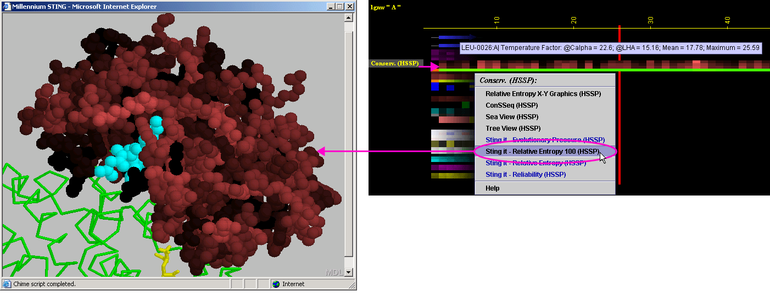Viewport: 770px width, 296px height.
Task: Click the LEU-0026 temperature factor tooltip
Action: (x=611, y=48)
